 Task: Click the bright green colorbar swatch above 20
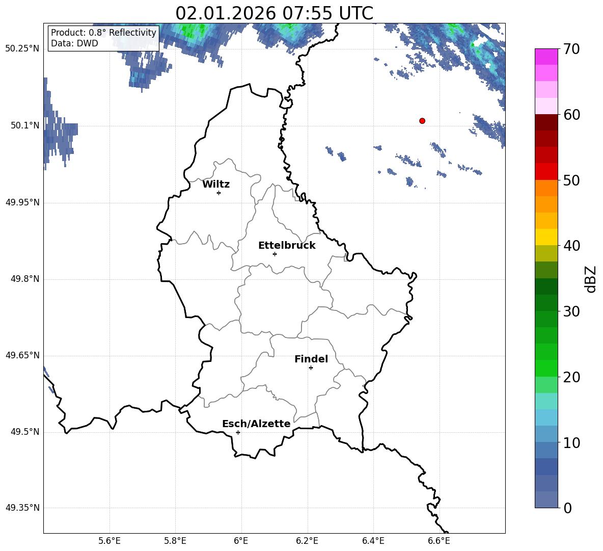(546, 369)
